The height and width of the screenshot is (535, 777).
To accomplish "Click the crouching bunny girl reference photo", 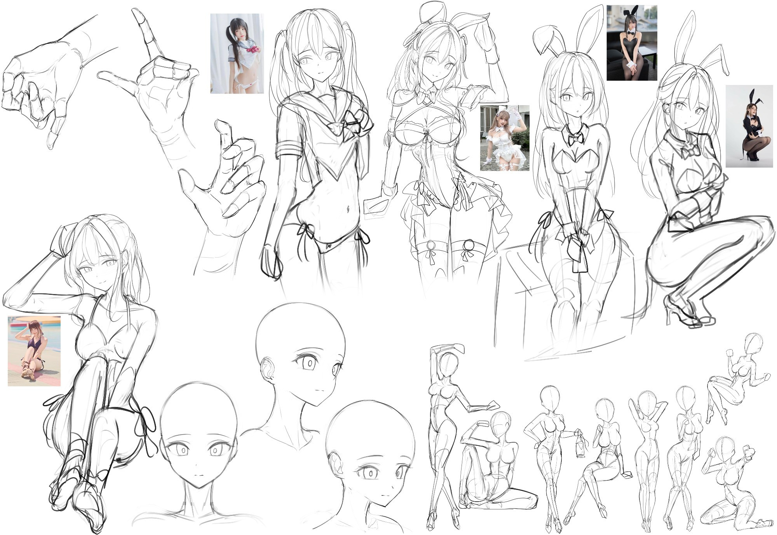I will (749, 126).
